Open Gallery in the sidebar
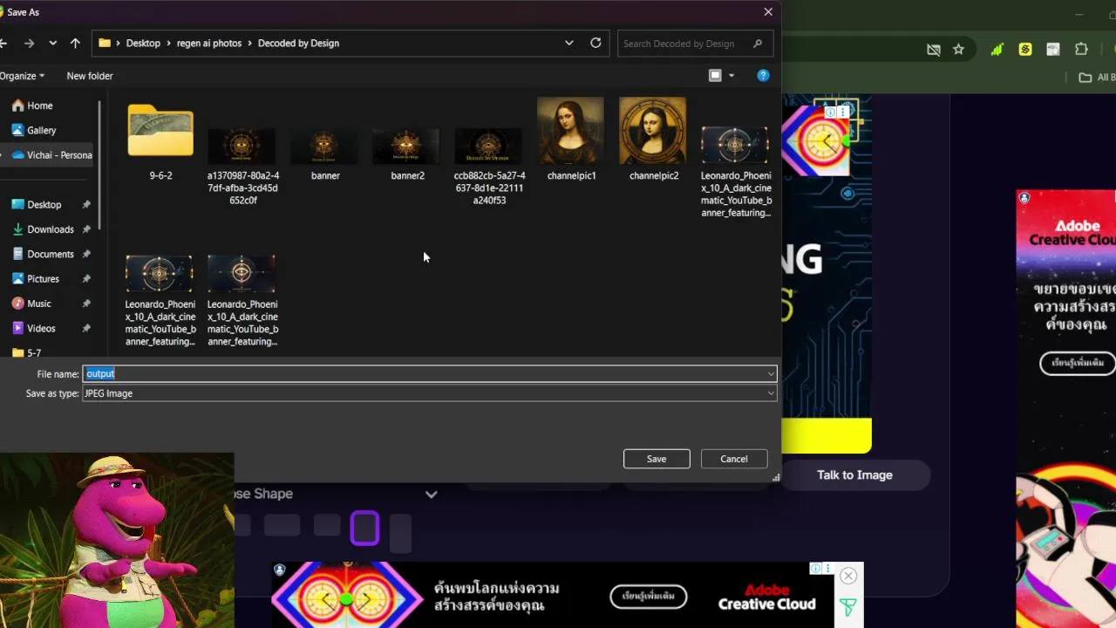Screen dimensions: 1116x628 34,130
